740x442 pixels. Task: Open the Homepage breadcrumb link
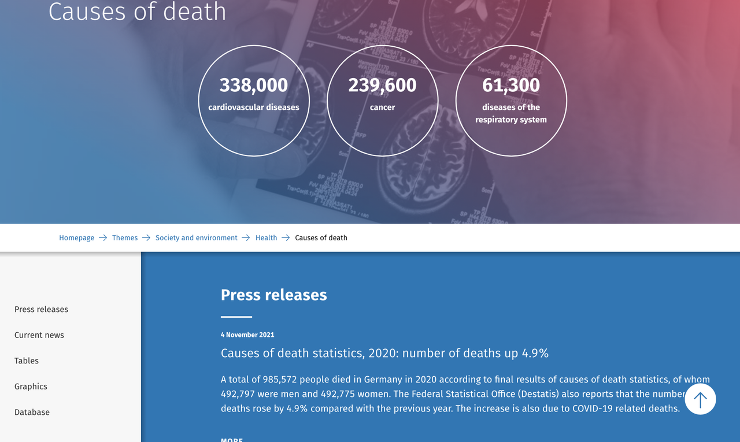tap(76, 238)
